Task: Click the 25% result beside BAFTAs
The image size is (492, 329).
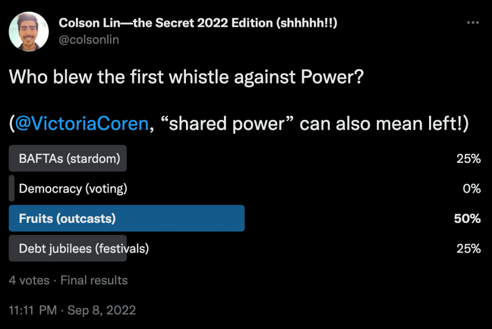Action: coord(468,158)
